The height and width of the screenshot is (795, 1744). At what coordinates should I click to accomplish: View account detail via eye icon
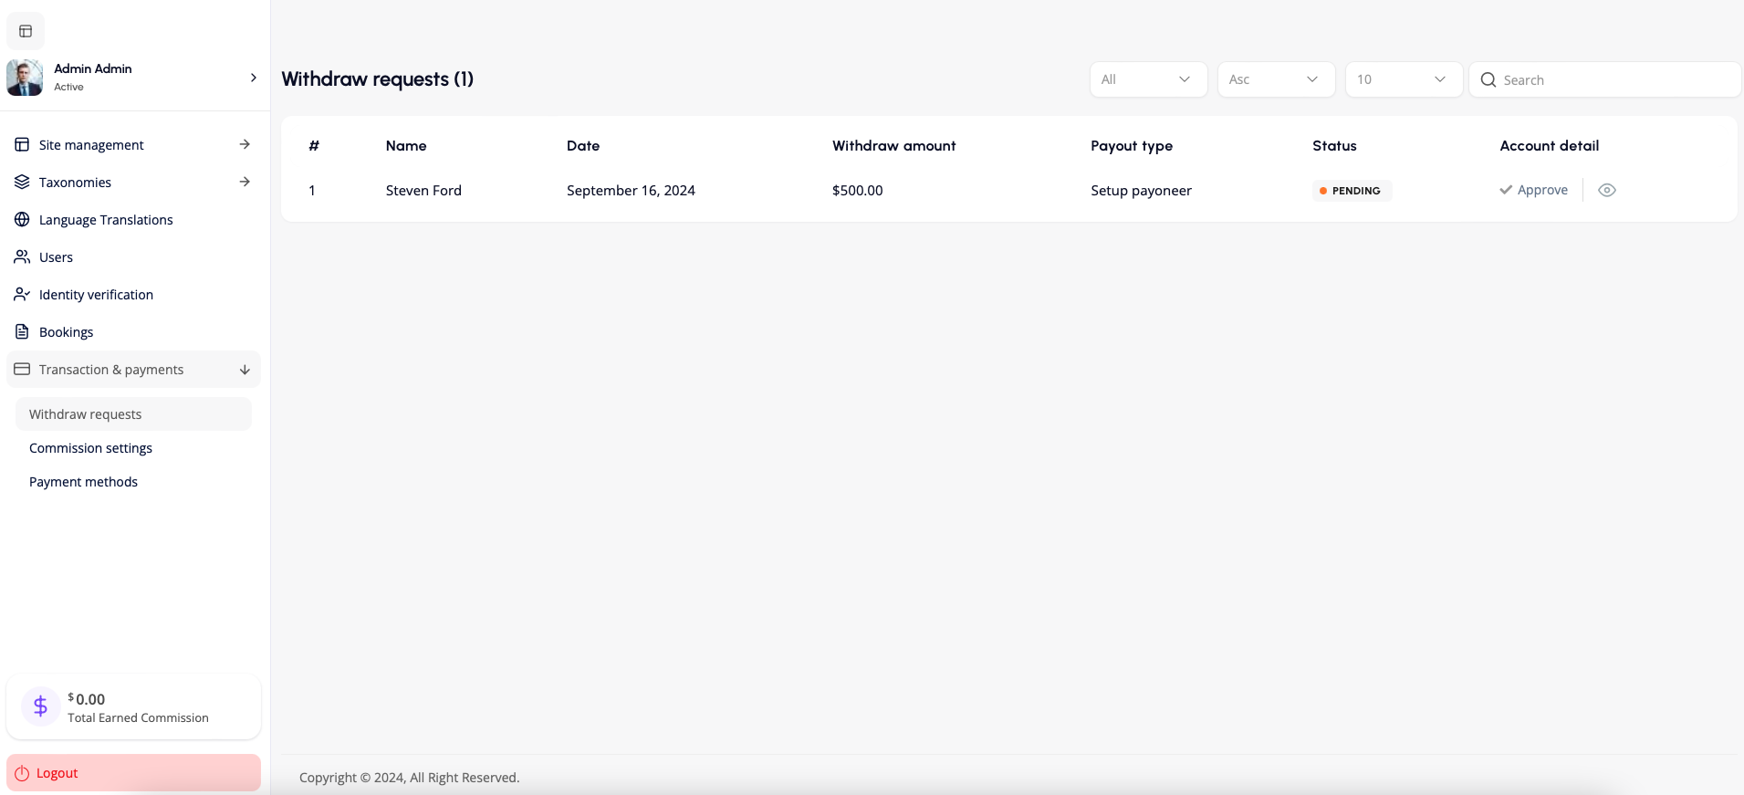pyautogui.click(x=1607, y=190)
